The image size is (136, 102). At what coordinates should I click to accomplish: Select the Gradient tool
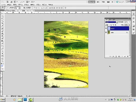[x=2, y=41]
